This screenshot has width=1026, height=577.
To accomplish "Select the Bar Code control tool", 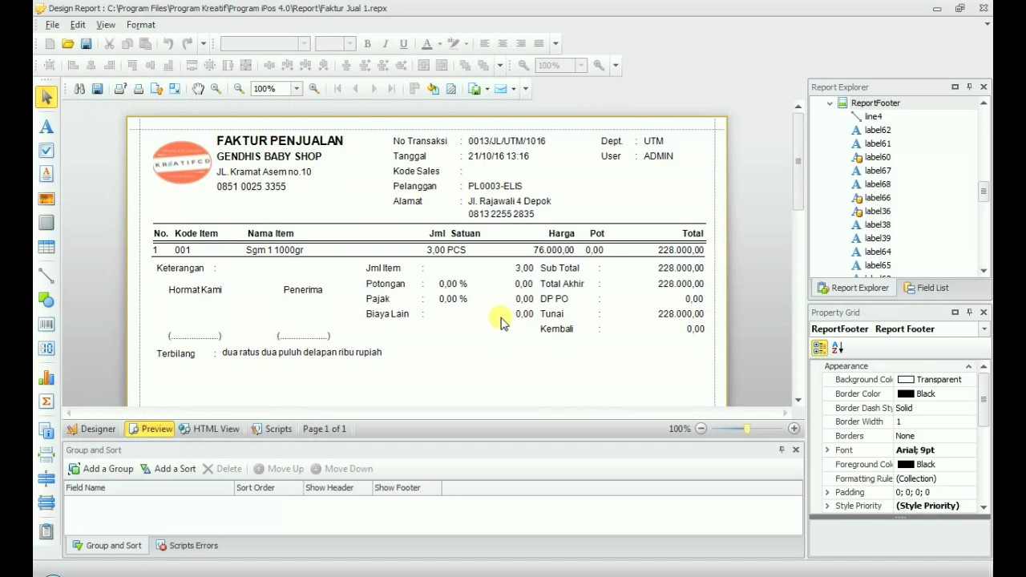I will tap(46, 325).
